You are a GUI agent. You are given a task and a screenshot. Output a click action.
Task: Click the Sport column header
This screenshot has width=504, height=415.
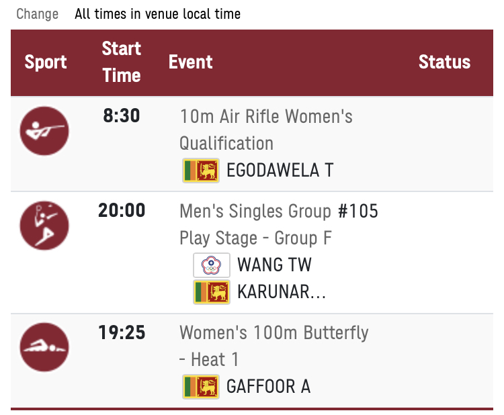tap(46, 62)
